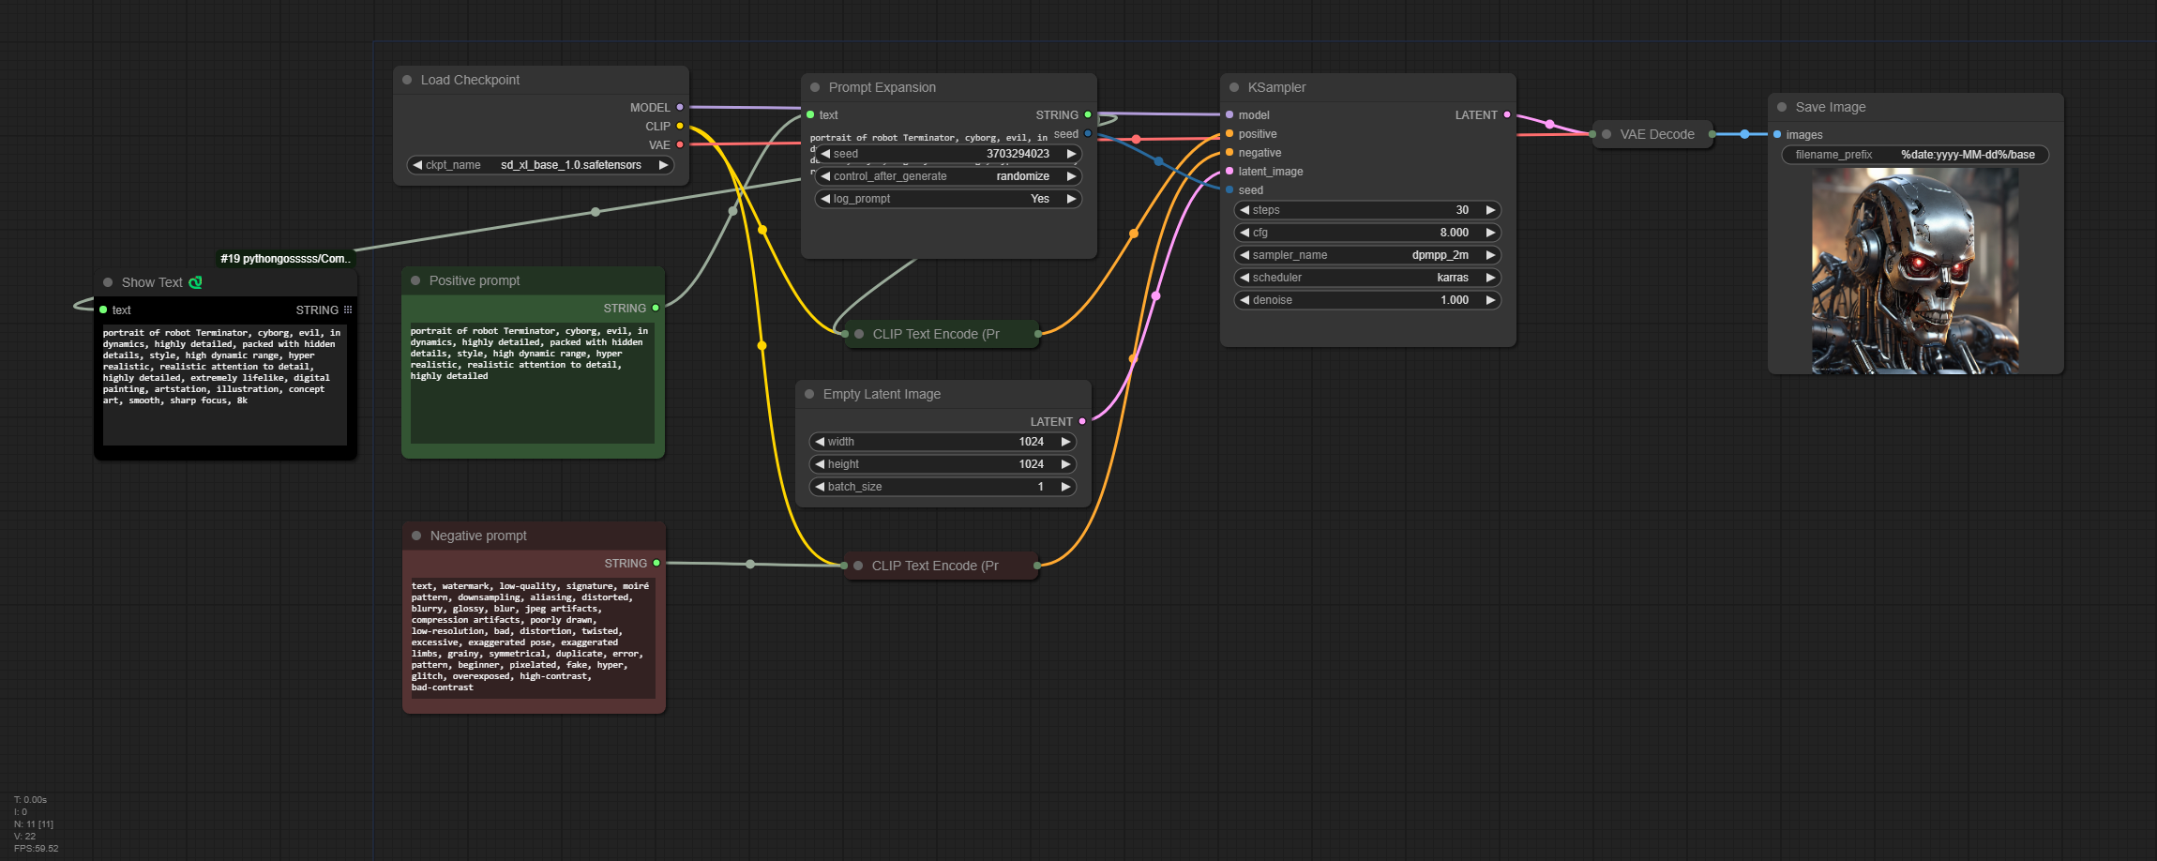Click the decrement arrow on the steps widget
2157x861 pixels.
point(1244,210)
